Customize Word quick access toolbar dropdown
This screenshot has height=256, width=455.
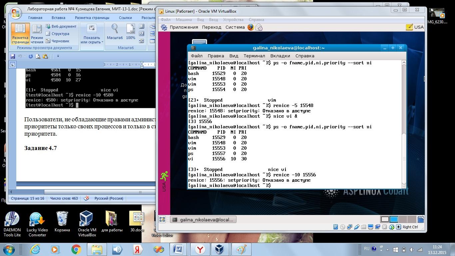[58, 56]
